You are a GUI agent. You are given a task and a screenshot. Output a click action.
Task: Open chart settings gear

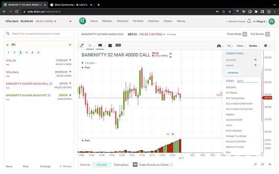[x=266, y=46]
